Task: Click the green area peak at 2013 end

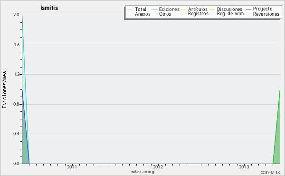Action: click(x=280, y=90)
